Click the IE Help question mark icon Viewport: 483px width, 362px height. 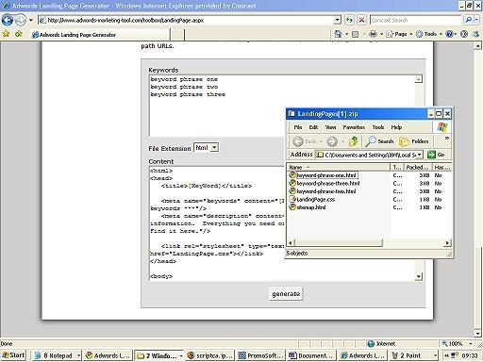point(449,34)
